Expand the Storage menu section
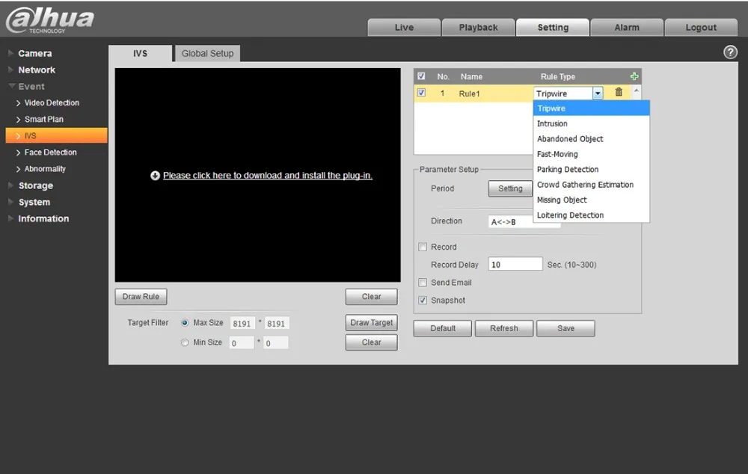Screen dimensions: 748x474 [35, 185]
